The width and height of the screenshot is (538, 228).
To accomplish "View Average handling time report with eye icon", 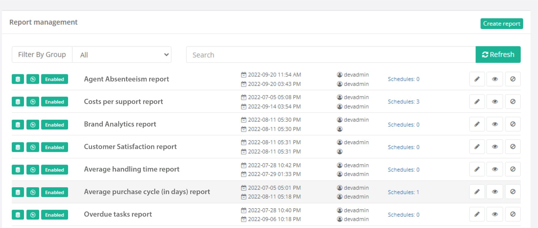I will 495,169.
